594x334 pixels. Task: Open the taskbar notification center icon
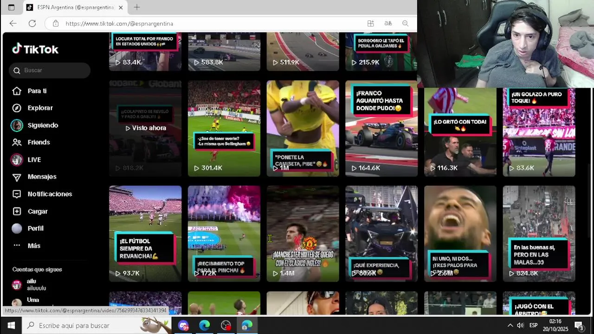[579, 325]
